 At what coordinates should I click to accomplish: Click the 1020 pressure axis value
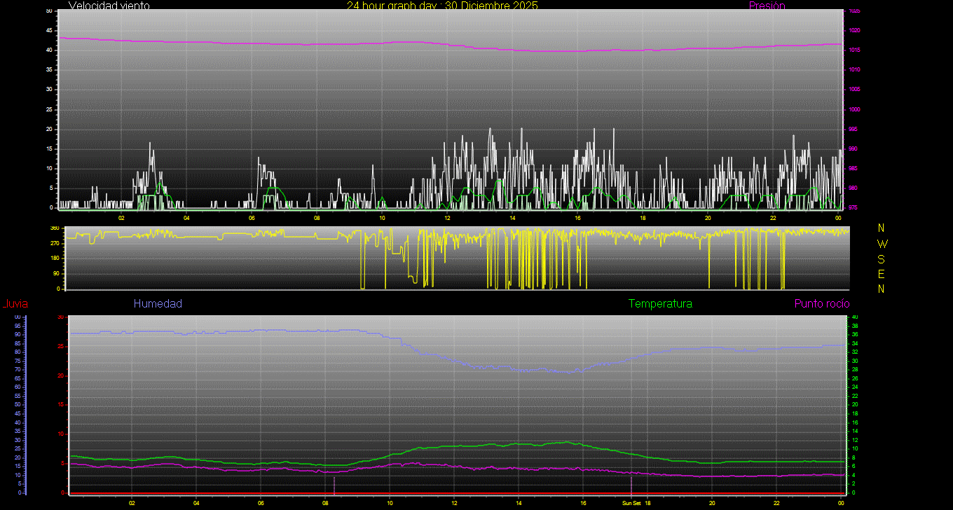(x=854, y=31)
